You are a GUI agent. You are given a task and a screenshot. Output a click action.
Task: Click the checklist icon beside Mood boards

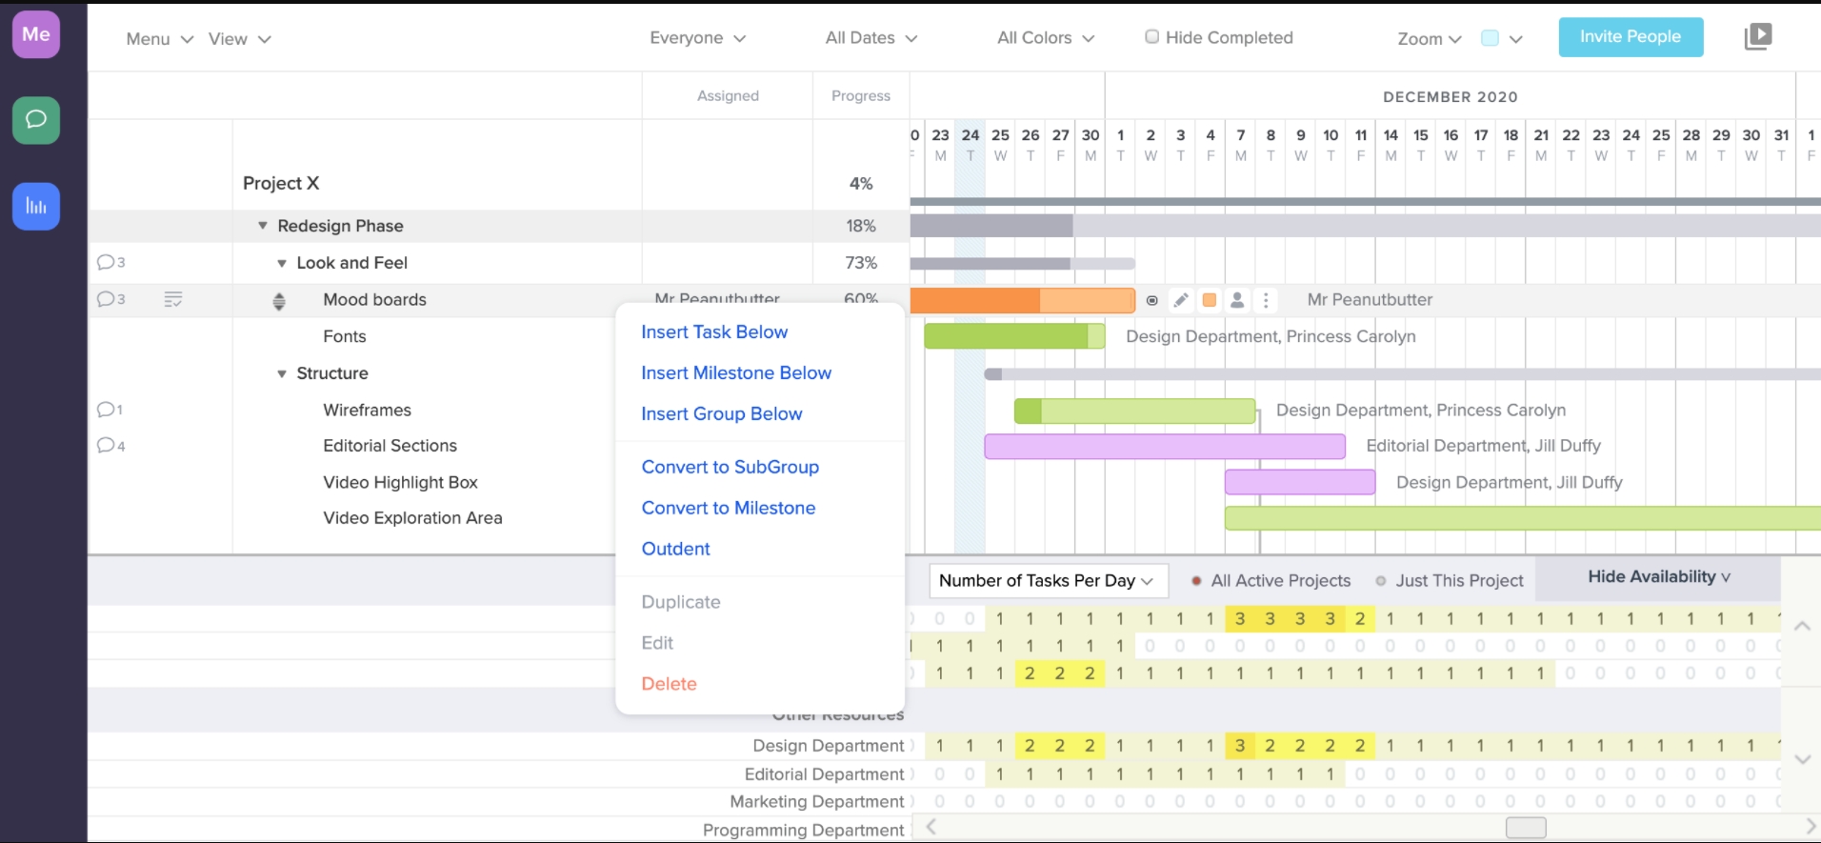coord(172,299)
